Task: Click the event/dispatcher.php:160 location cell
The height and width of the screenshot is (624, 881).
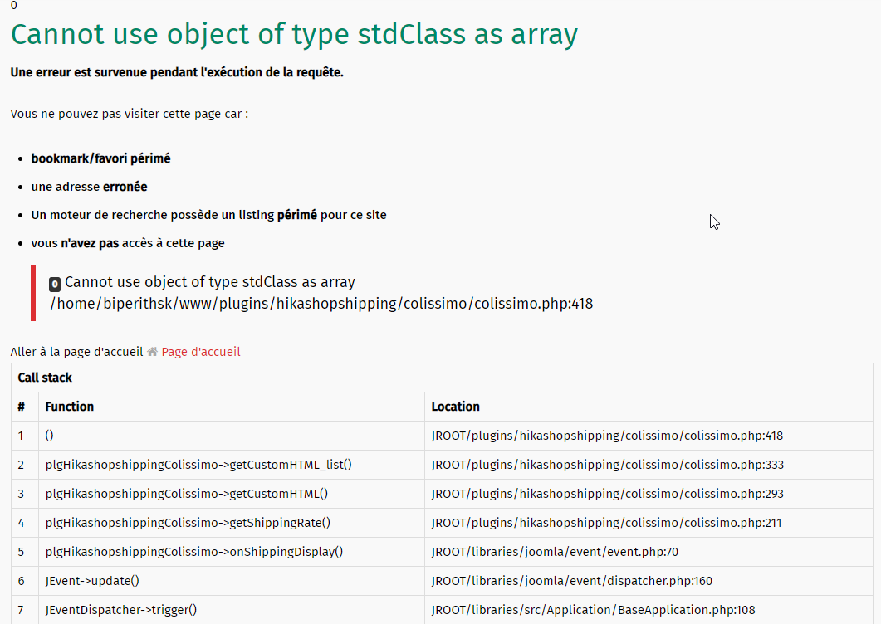Action: 571,581
